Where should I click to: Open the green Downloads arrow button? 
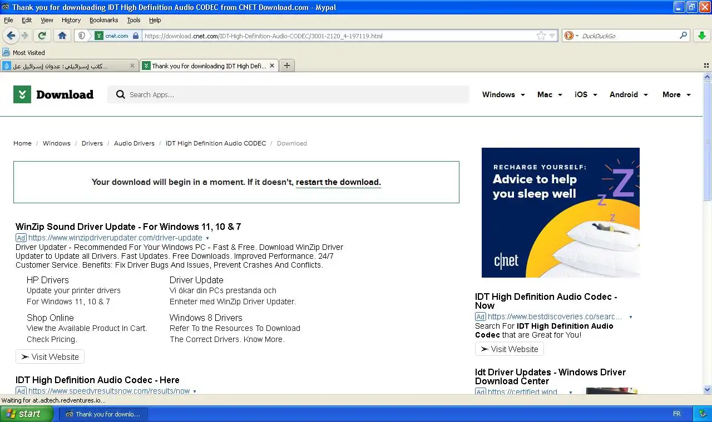[701, 36]
